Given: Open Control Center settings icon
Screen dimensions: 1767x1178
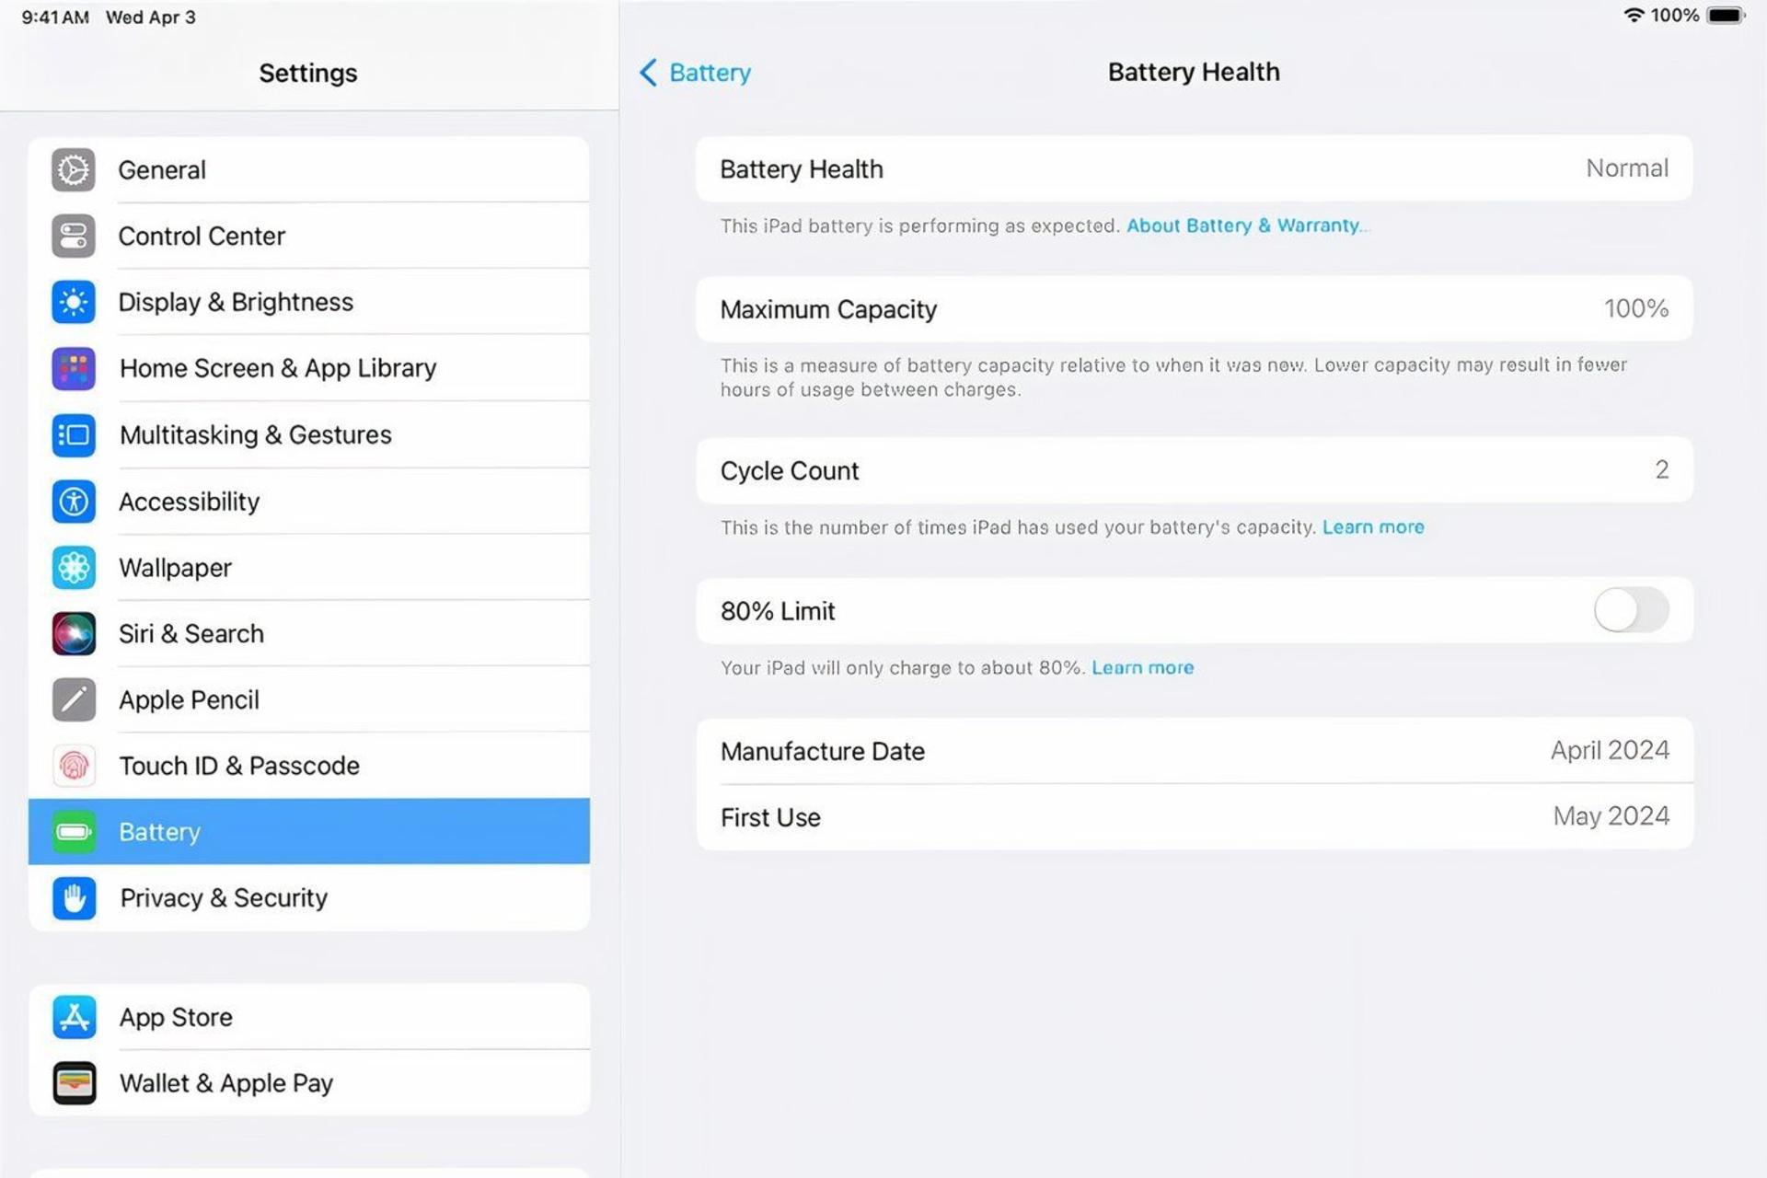Looking at the screenshot, I should click(x=74, y=237).
